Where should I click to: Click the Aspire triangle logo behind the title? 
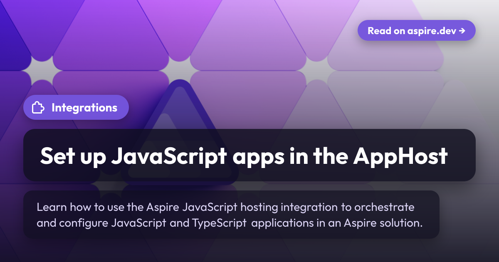[x=179, y=131]
